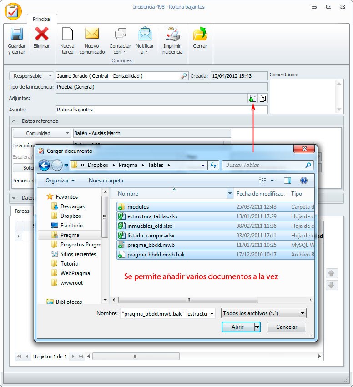Select the file pragma_bbdd.mwb
The image size is (353, 387).
216,245
